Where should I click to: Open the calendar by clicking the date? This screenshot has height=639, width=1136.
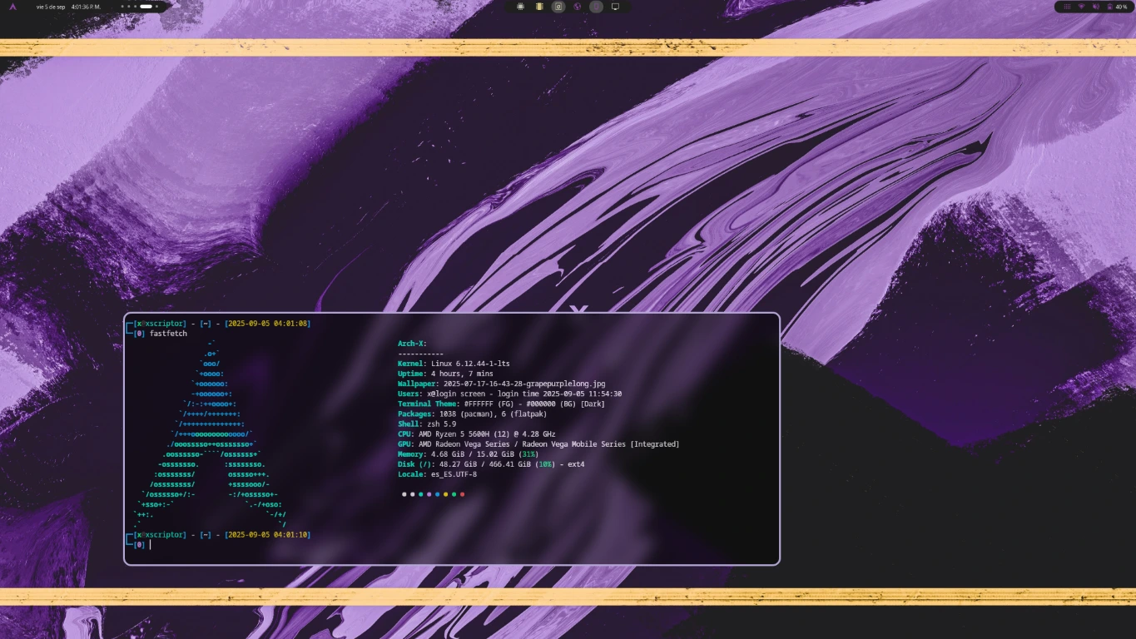[51, 6]
